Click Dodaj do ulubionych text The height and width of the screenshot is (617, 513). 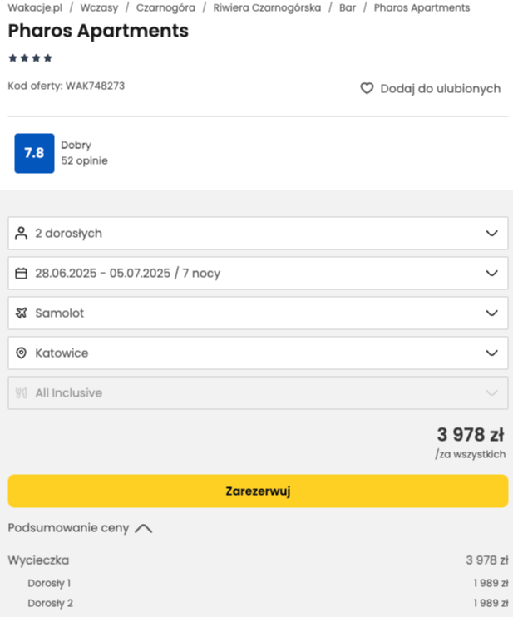click(440, 88)
